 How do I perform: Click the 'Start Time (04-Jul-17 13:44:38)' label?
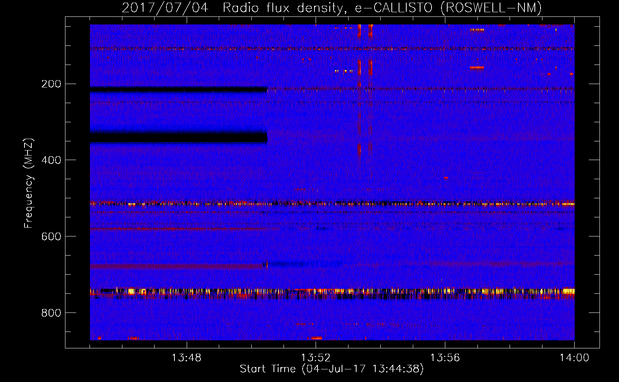pyautogui.click(x=332, y=369)
